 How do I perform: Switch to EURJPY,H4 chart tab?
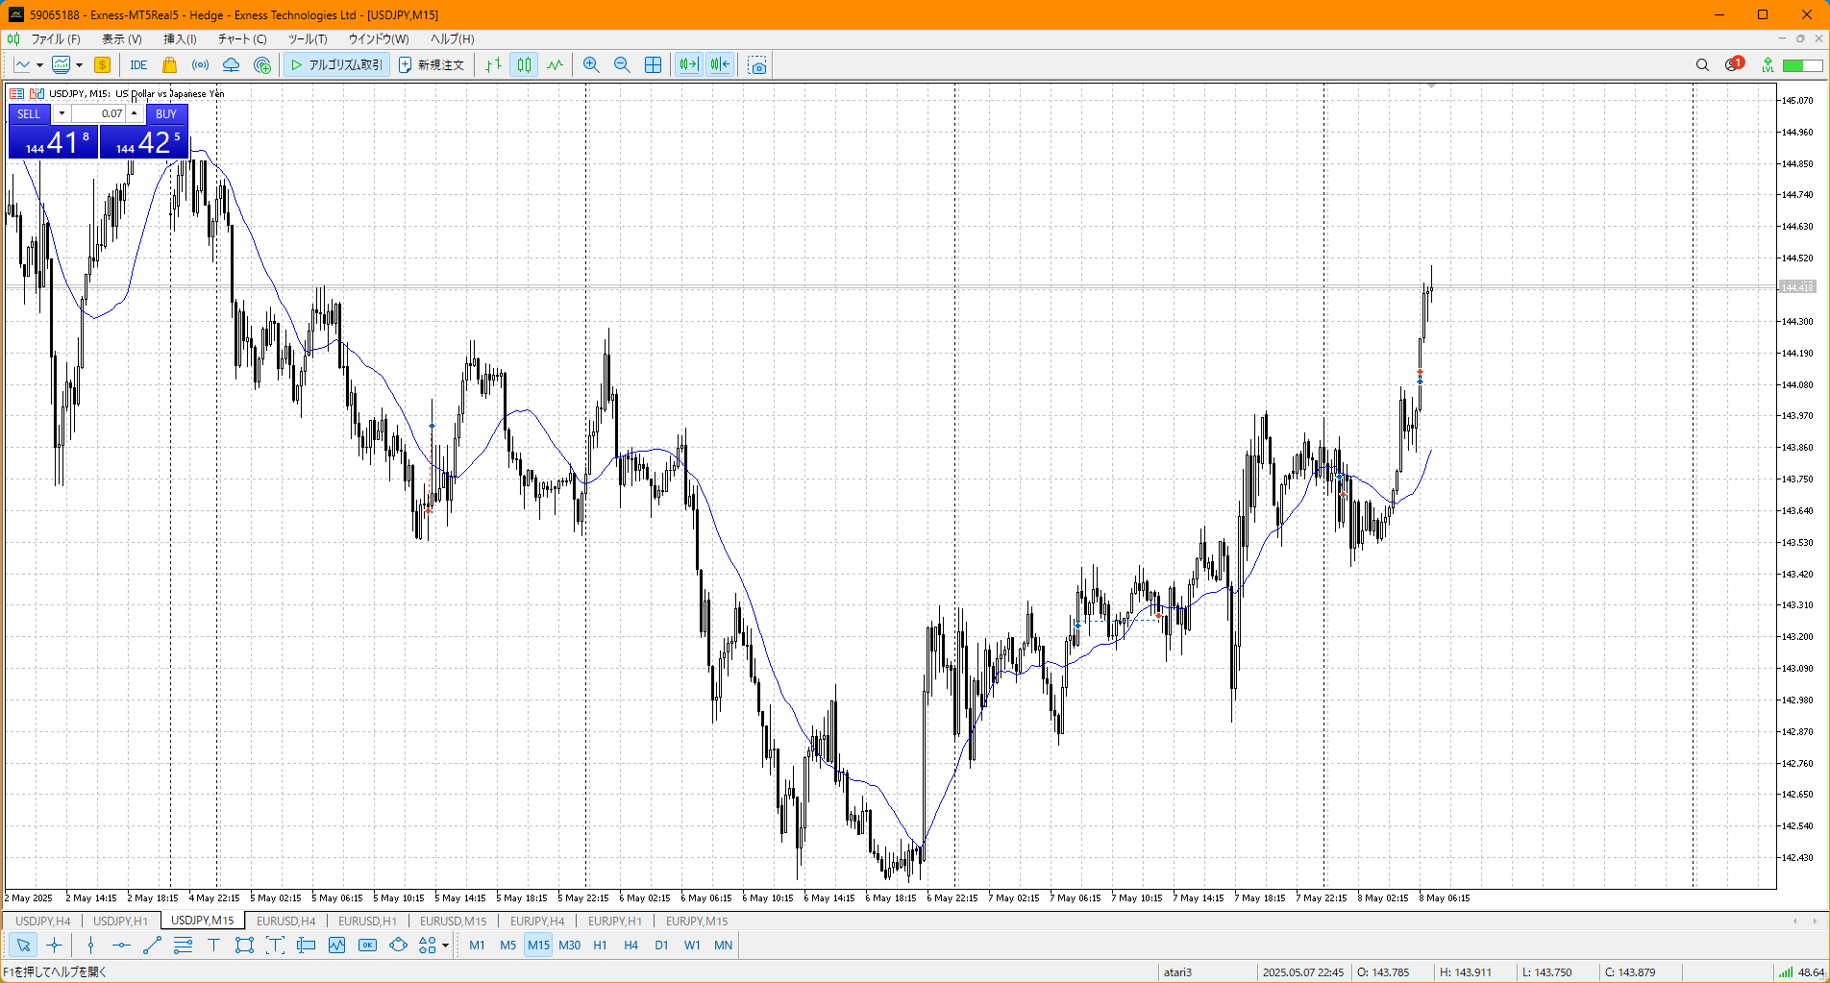(x=537, y=921)
